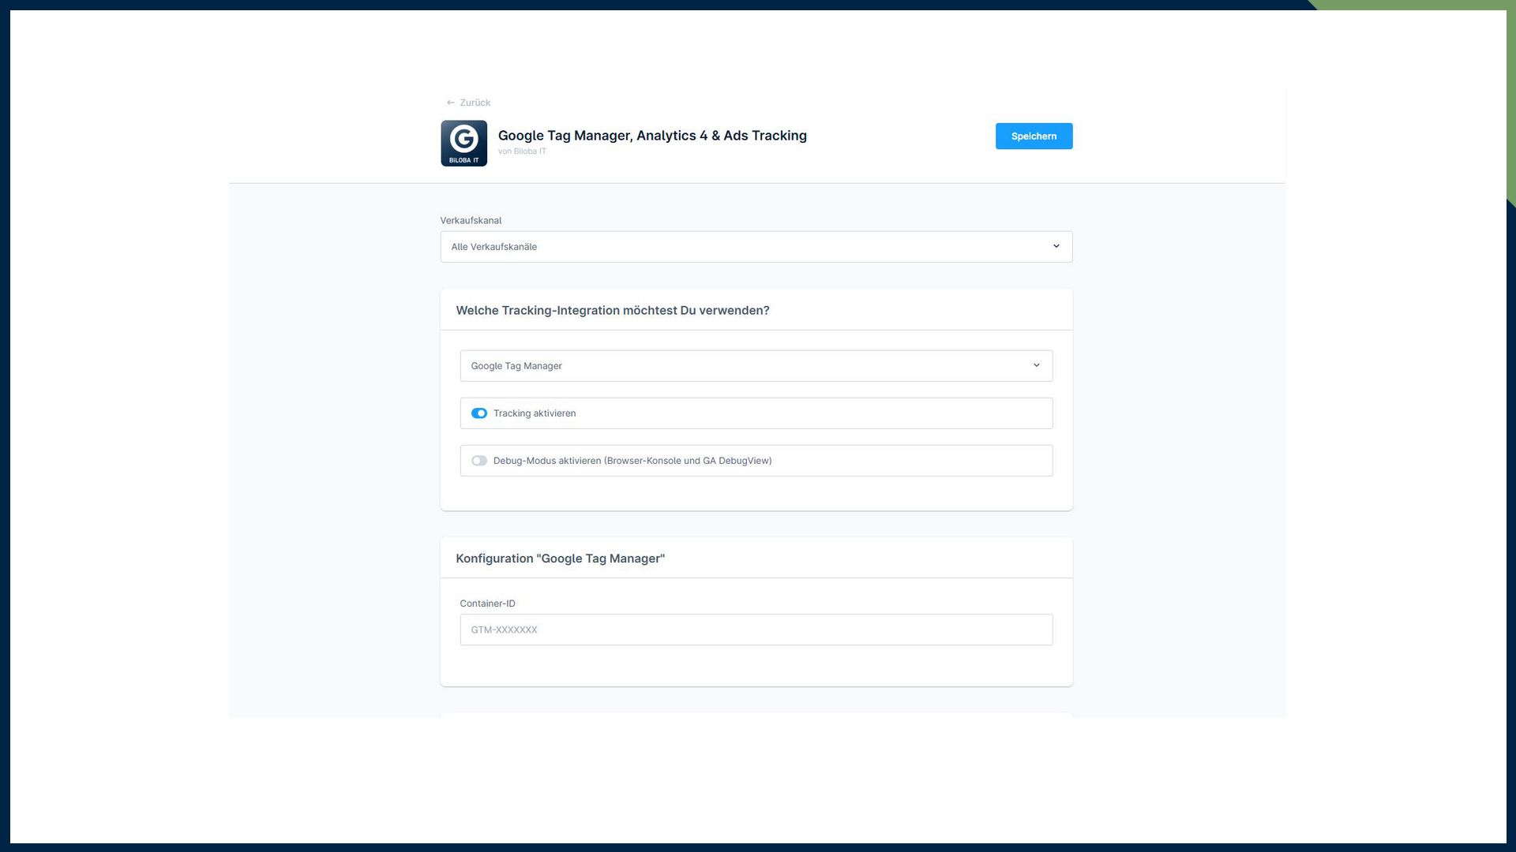Click the back arrow icon beside Zurück

click(450, 103)
